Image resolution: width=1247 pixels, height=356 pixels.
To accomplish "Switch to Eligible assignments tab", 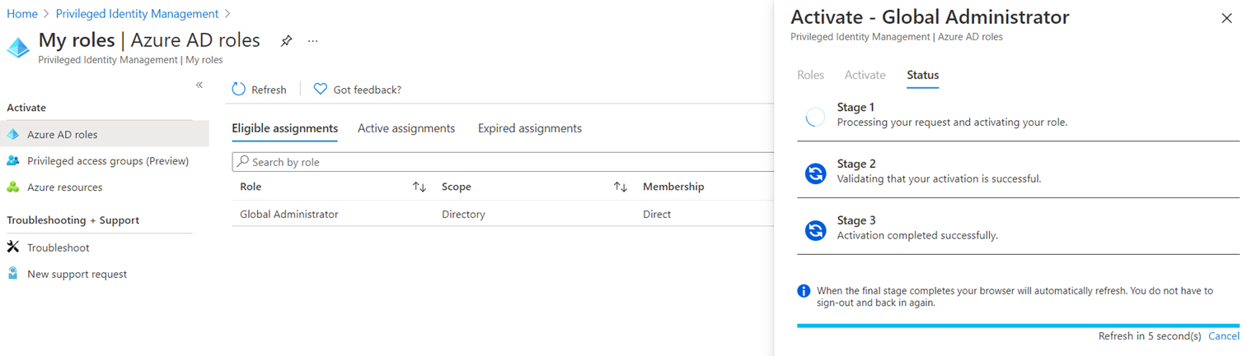I will (x=284, y=128).
